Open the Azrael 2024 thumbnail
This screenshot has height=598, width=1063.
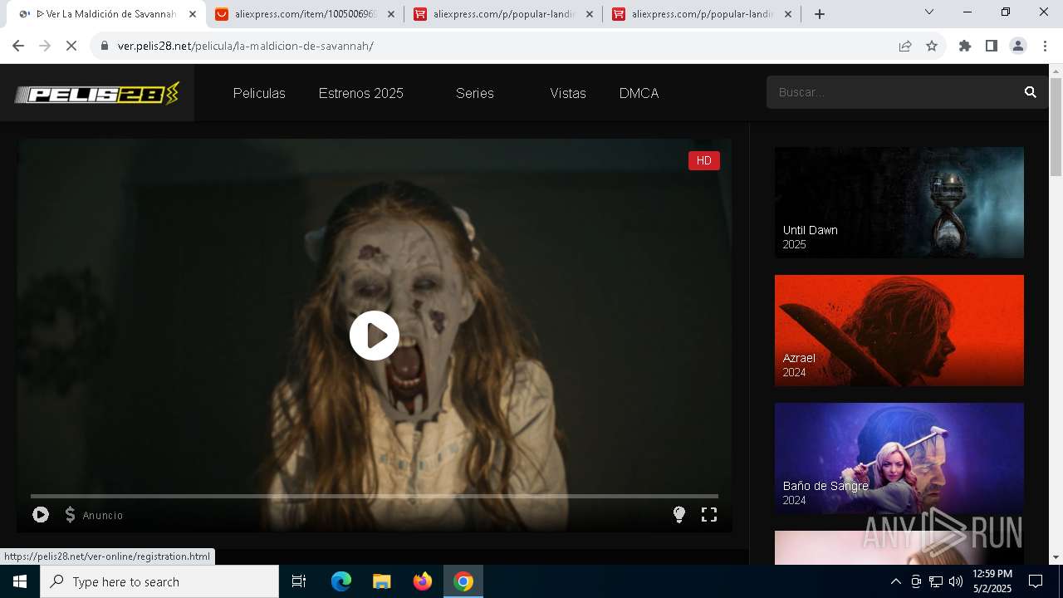click(x=899, y=331)
